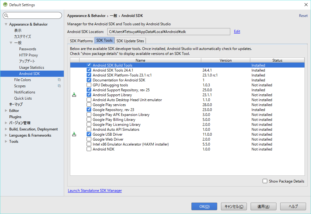
Task: Click the 適用 apply button
Action: pos(264,207)
